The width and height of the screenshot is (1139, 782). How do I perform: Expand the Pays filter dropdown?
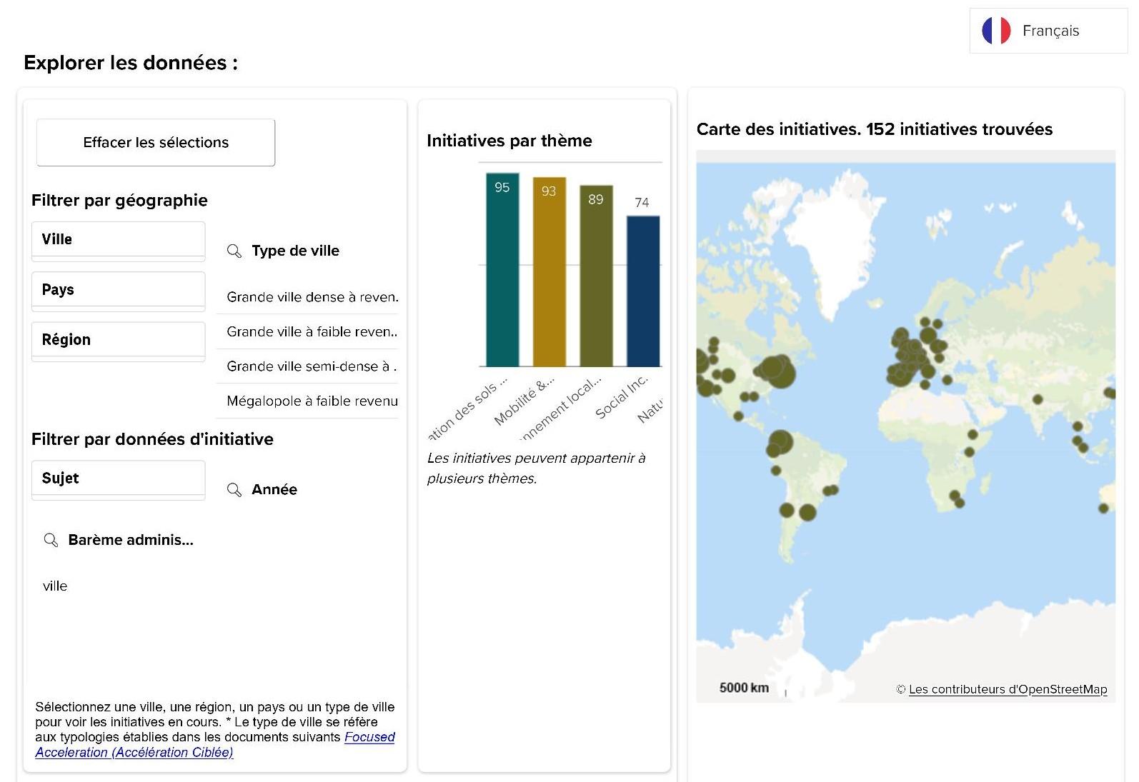click(x=119, y=290)
